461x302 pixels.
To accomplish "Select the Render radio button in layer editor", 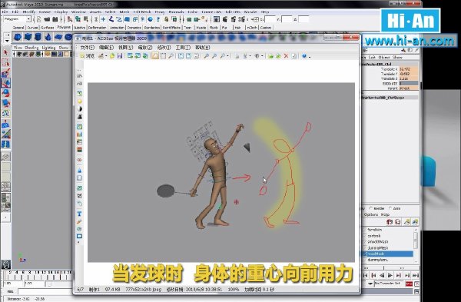I will (x=371, y=208).
